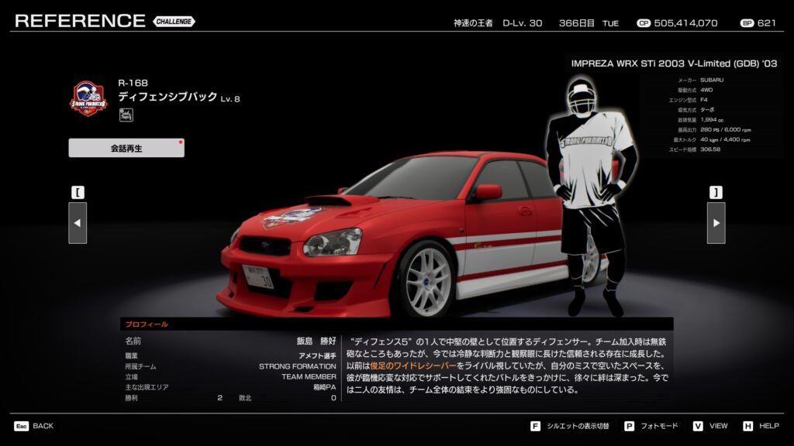This screenshot has width=794, height=446.
Task: Click the left bracket [ shortcut indicator
Action: click(78, 191)
